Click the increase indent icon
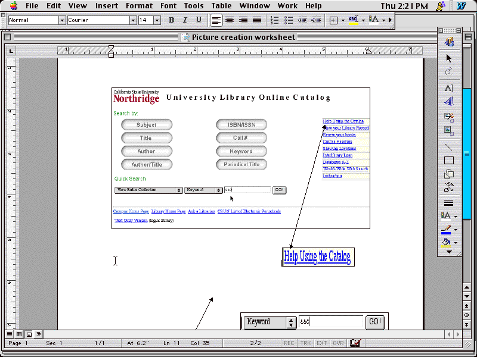This screenshot has height=357, width=477. coord(317,20)
